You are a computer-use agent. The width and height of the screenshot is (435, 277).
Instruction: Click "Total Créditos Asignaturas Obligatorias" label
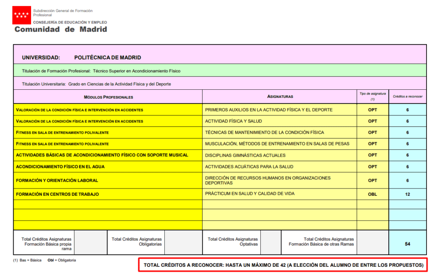(136, 241)
